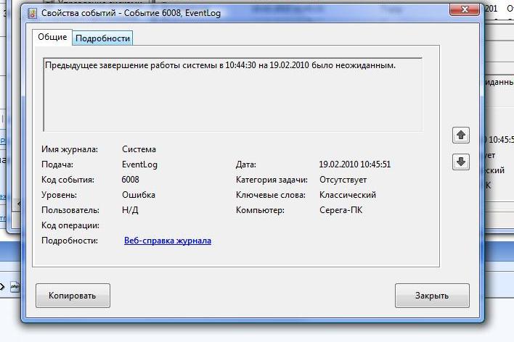Click the keywords value Классический

[348, 195]
